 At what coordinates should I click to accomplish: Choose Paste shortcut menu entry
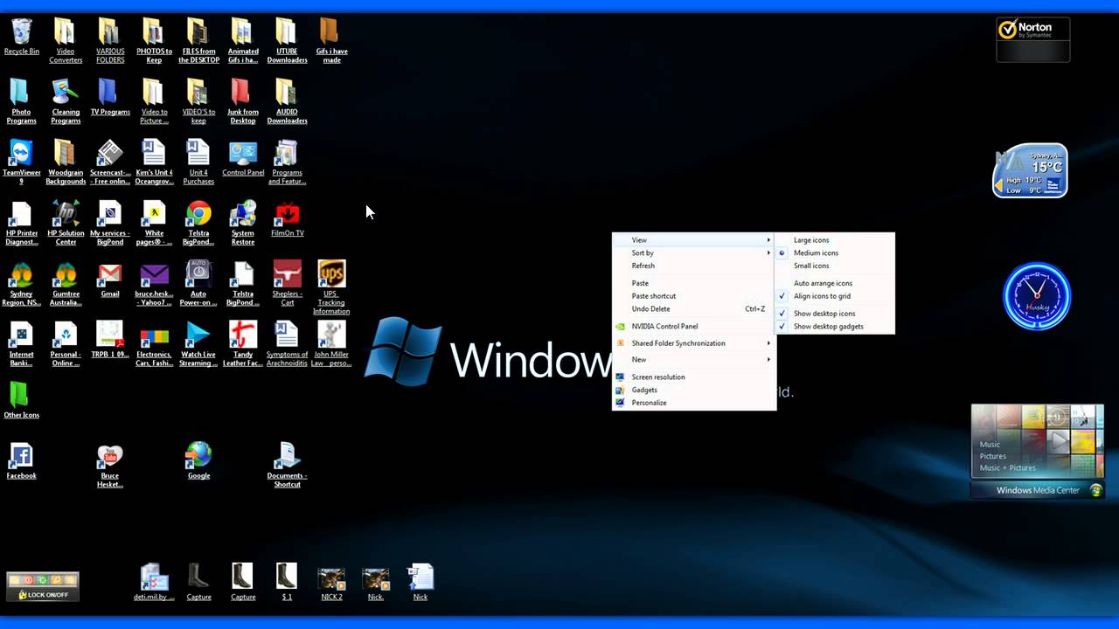click(x=694, y=296)
